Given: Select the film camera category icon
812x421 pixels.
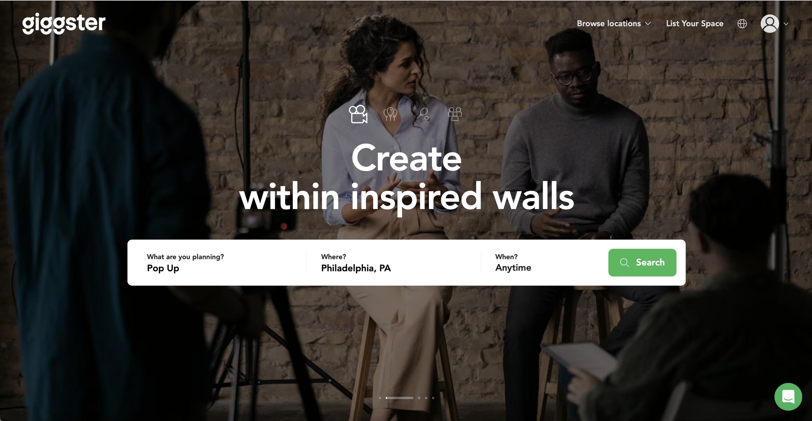Looking at the screenshot, I should click(x=358, y=114).
